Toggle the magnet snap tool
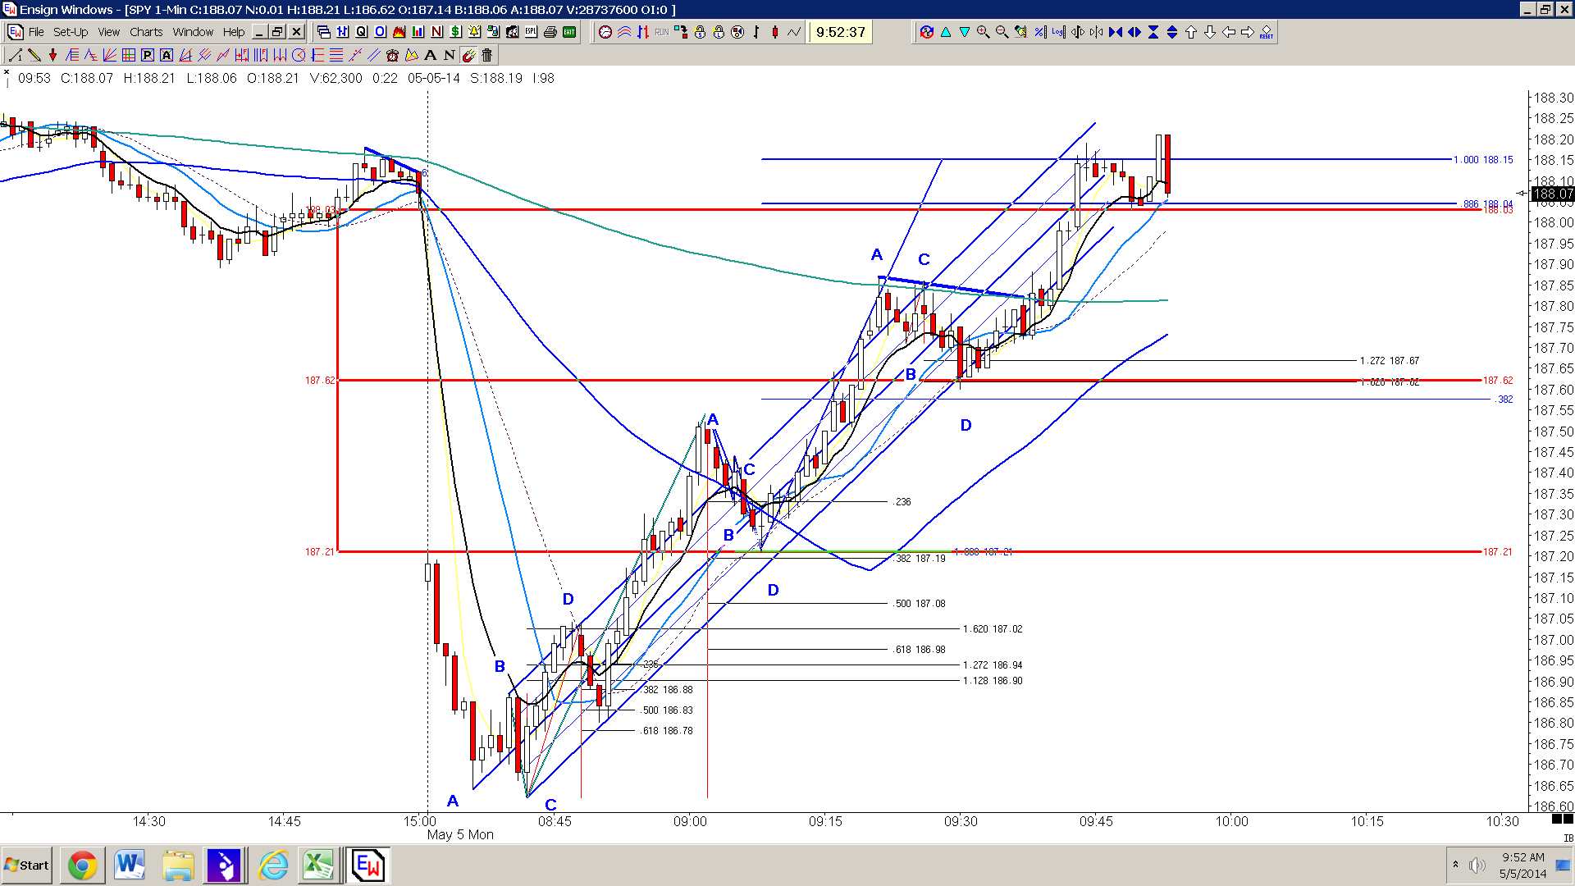1575x886 pixels. [x=468, y=55]
